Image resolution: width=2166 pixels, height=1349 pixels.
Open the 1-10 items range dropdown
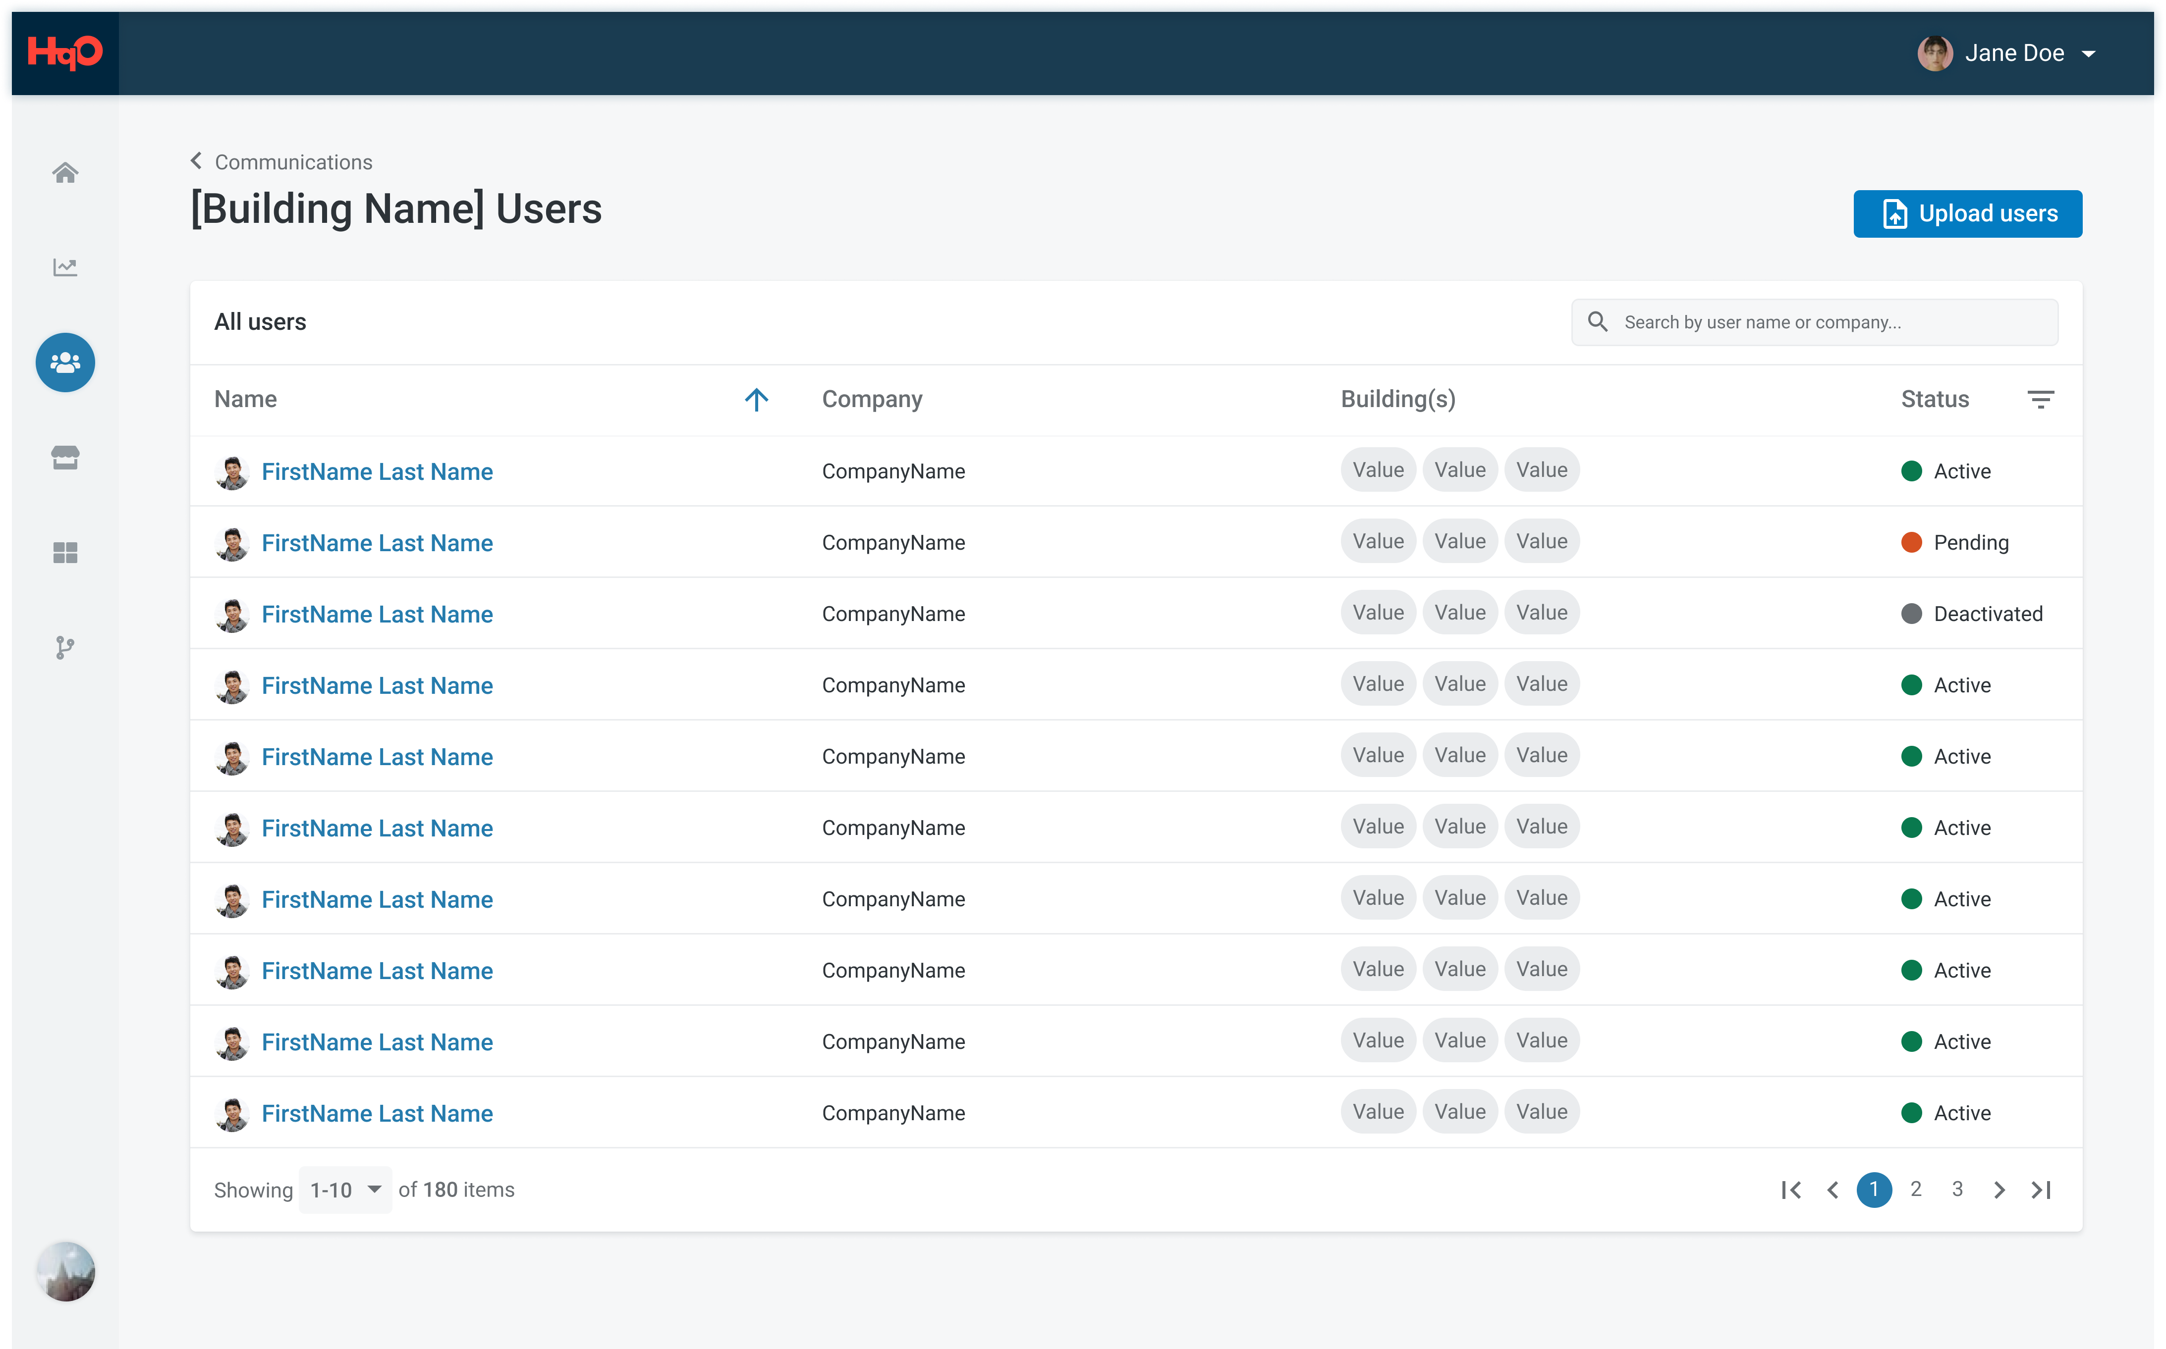(345, 1190)
